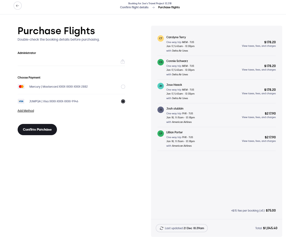Click Lillian Porter's $217.90 price
Image resolution: width=286 pixels, height=238 pixels.
[x=270, y=137]
